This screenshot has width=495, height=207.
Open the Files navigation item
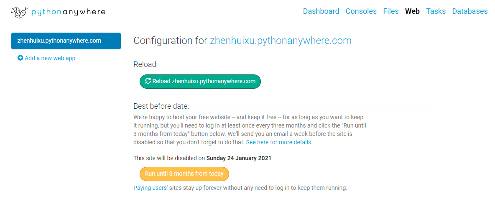coord(391,11)
